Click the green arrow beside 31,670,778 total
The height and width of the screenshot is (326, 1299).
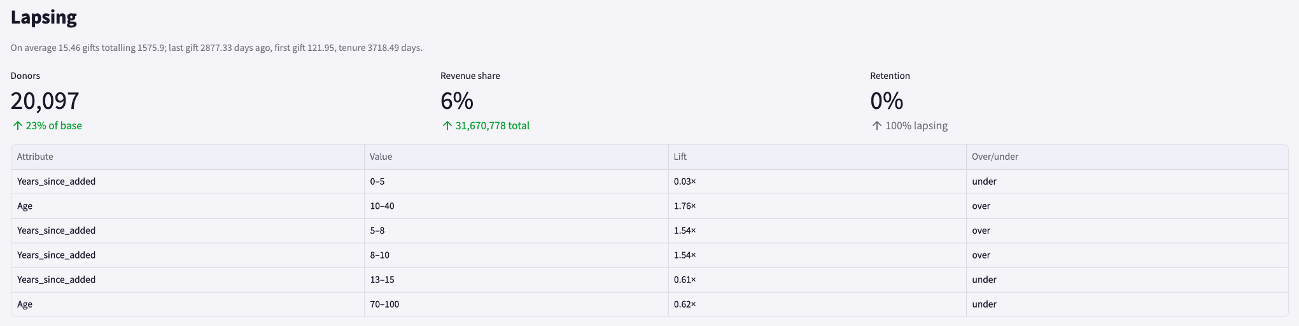coord(447,126)
